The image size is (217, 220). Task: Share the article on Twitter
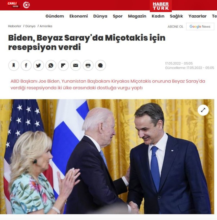(x=39, y=65)
